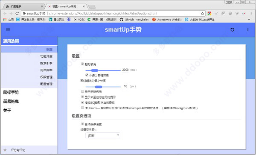Screen dimensions: 256x155
Task: Select 设置 in the sidebar
Action: [29, 50]
